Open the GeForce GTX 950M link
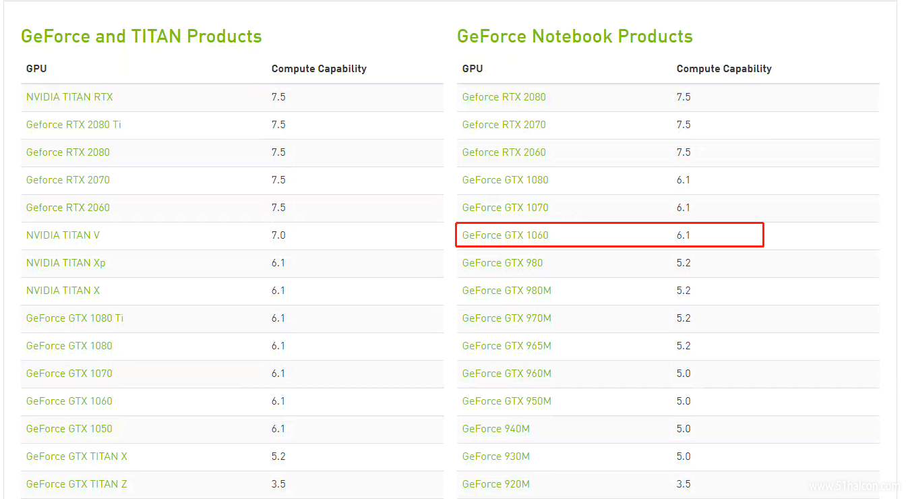Screen dimensions: 908x499 click(507, 401)
